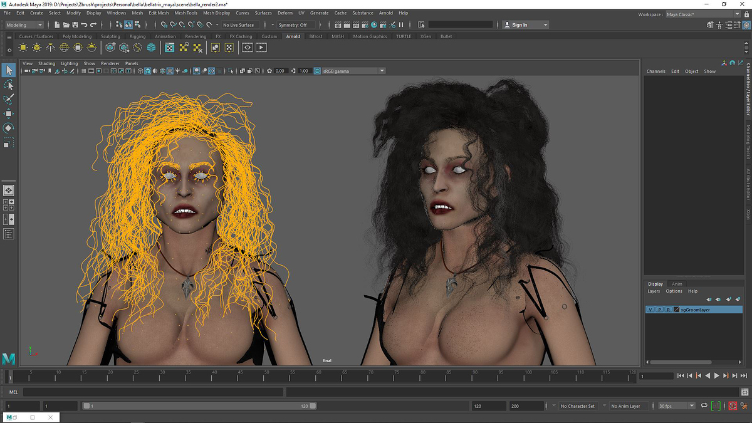Open the Channels menu in Channel Box
Image resolution: width=752 pixels, height=423 pixels.
(x=656, y=71)
